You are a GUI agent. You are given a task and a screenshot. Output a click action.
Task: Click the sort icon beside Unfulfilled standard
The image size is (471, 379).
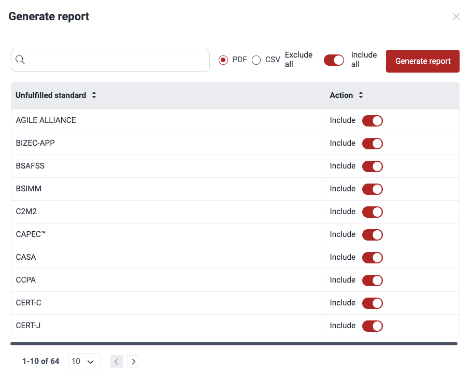click(x=94, y=95)
